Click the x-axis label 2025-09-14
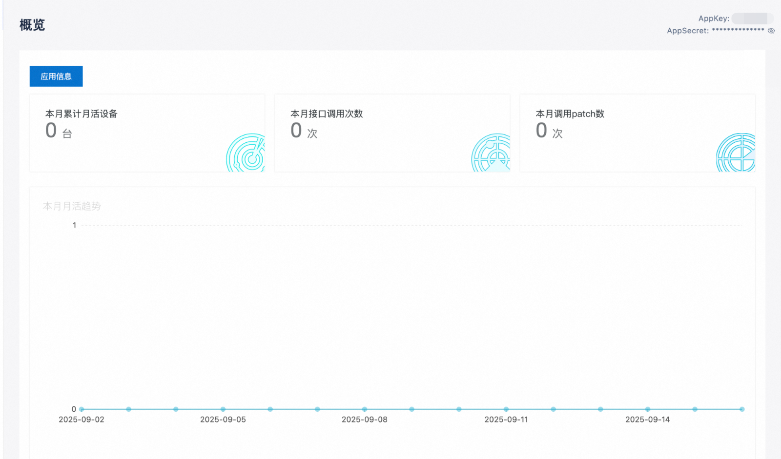 tap(648, 420)
